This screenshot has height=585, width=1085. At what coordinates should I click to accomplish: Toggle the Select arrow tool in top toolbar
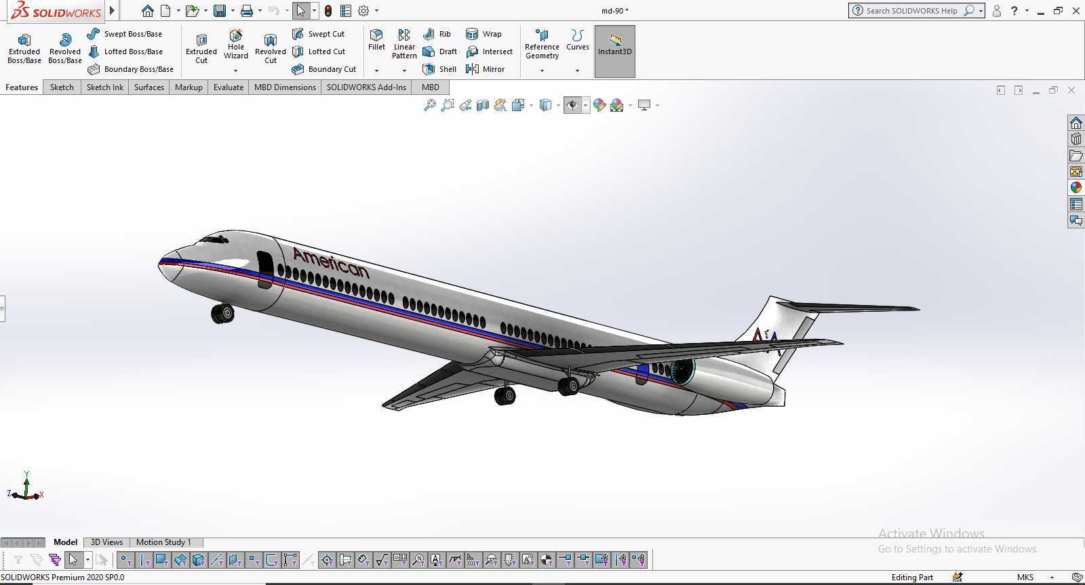coord(301,11)
